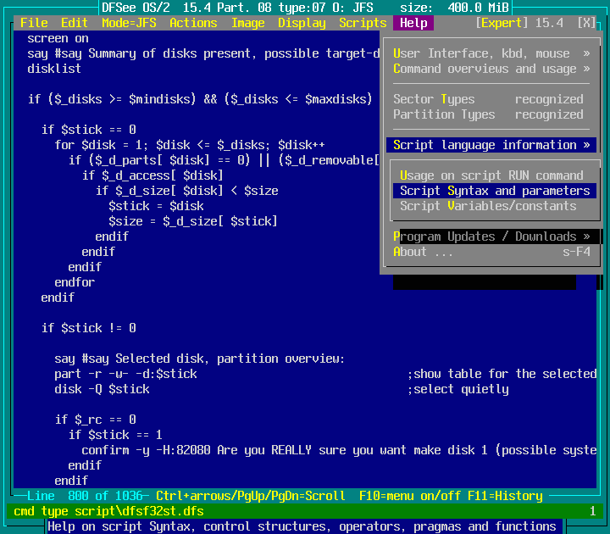610x534 pixels.
Task: Open the File menu
Action: (x=34, y=23)
